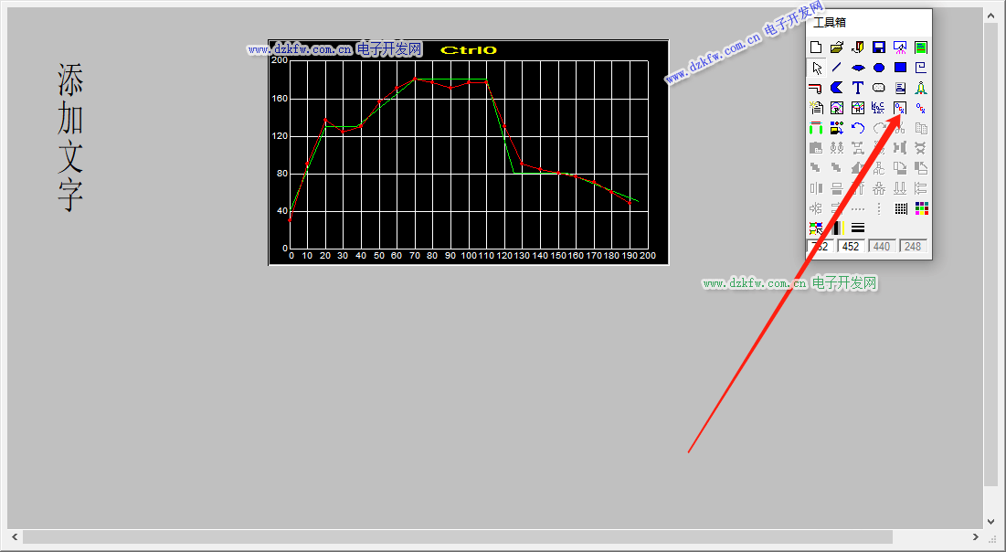The image size is (1006, 552).
Task: Select the Text tool T icon
Action: click(858, 88)
